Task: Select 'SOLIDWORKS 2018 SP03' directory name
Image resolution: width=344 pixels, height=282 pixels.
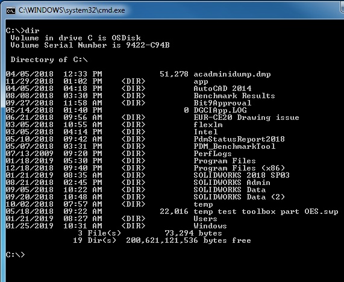Action: coord(242,175)
